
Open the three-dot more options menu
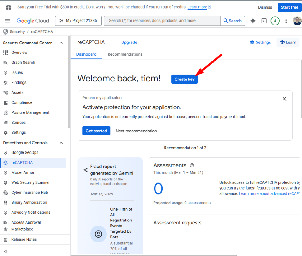point(286,21)
